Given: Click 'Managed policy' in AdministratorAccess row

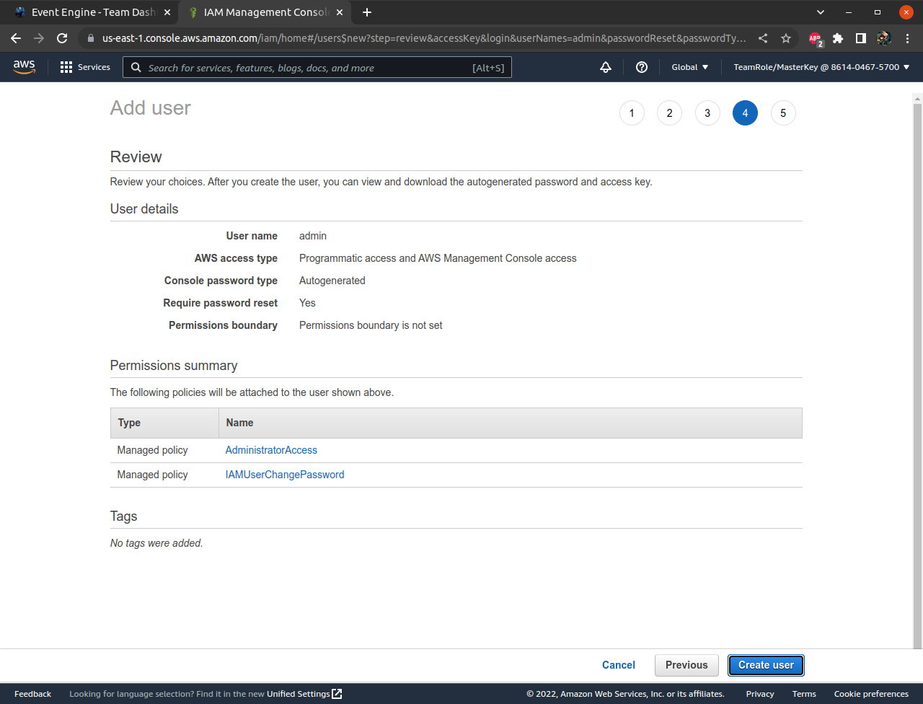Looking at the screenshot, I should pos(152,450).
